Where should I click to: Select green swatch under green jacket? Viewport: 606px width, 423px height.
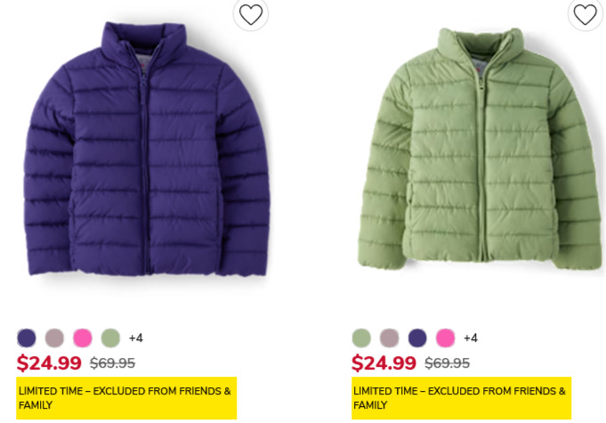tap(361, 338)
